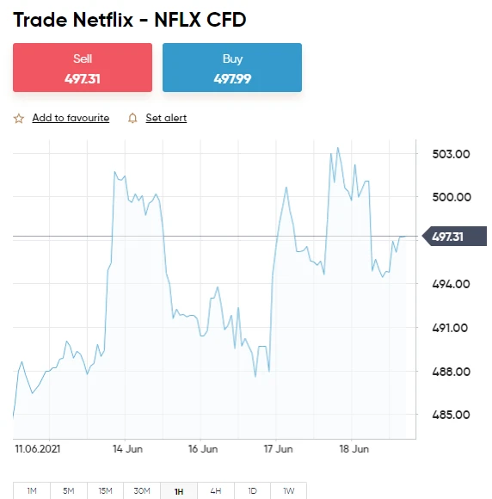Select the active 1H timeframe tab
Screen dimensions: 492x499
pos(179,490)
